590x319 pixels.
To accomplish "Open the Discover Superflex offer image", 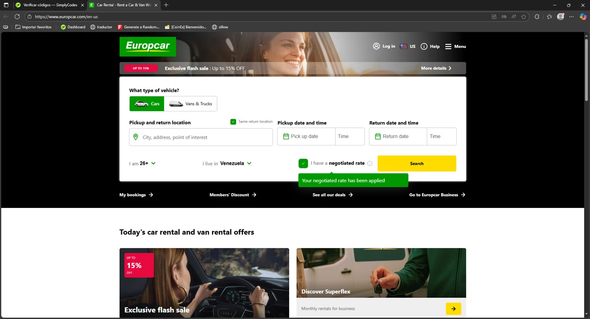I will pos(381,273).
